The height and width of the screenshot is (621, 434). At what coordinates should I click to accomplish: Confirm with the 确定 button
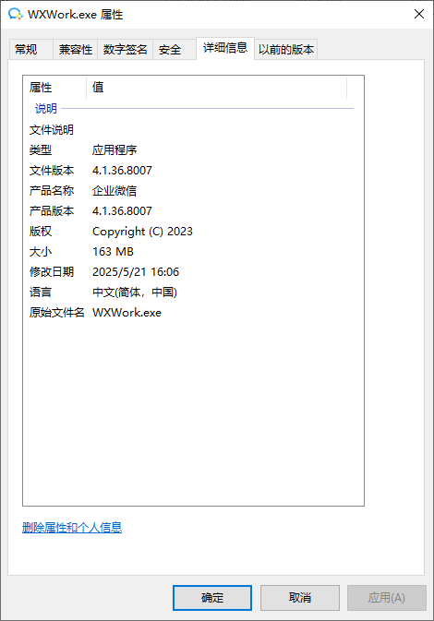tap(212, 598)
